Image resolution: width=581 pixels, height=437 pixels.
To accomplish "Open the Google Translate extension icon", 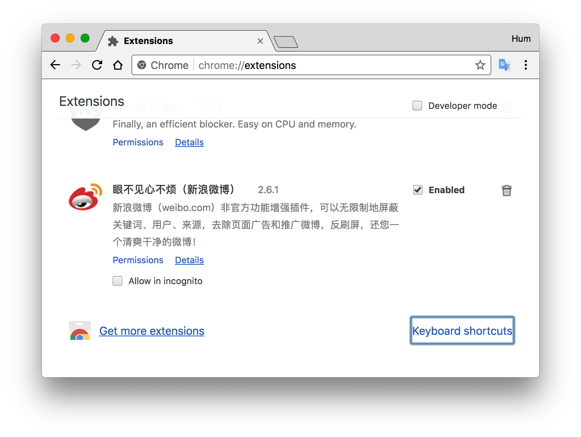I will pos(504,65).
